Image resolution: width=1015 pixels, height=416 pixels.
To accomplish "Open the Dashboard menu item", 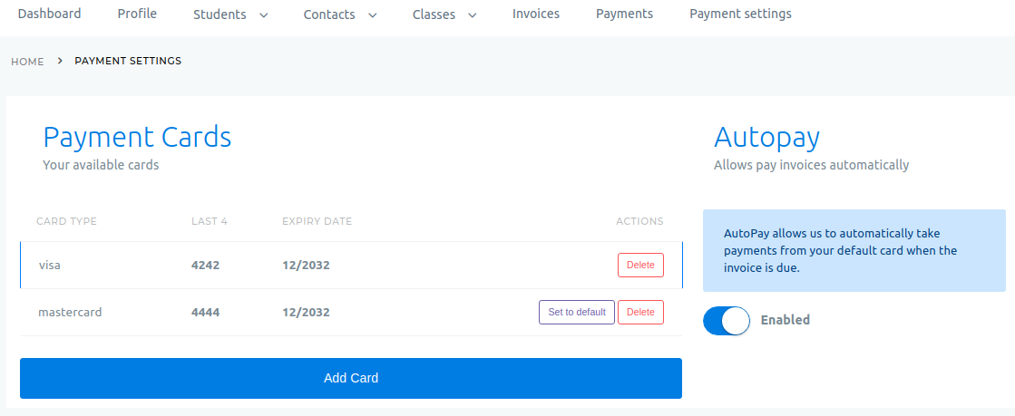I will pyautogui.click(x=49, y=14).
